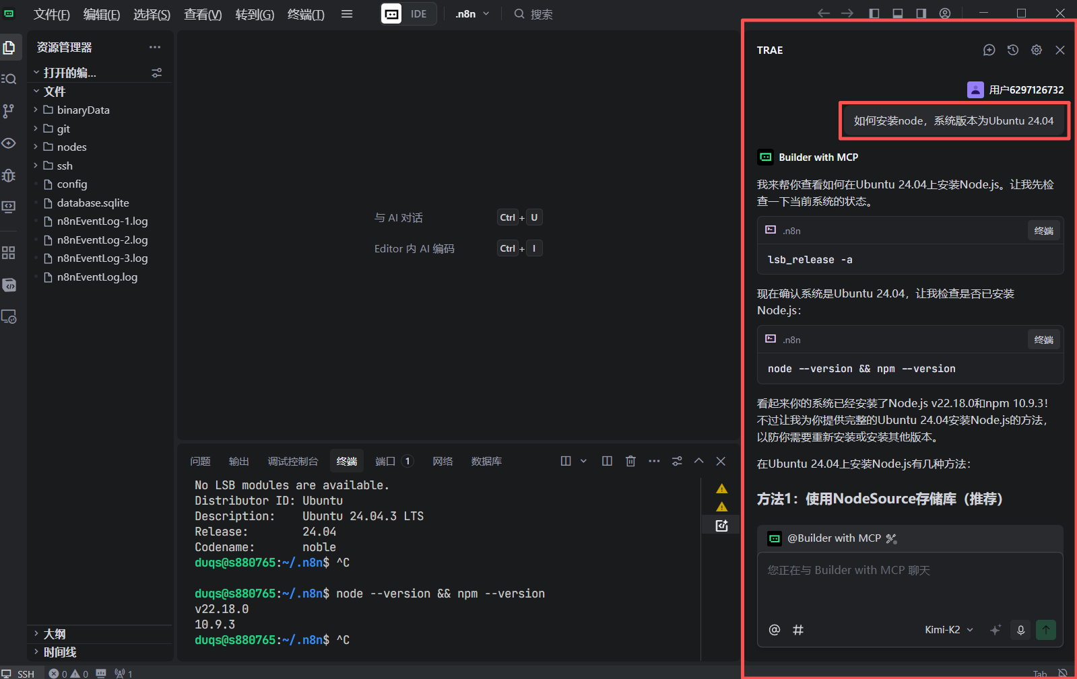Click the 终端 button for node --version command
The height and width of the screenshot is (679, 1077).
(1044, 340)
